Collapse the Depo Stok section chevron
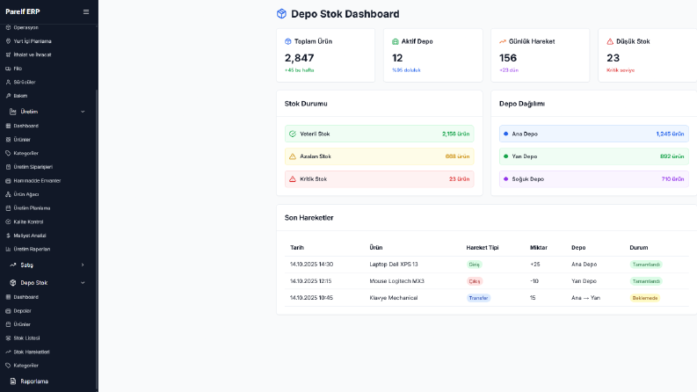 (83, 283)
